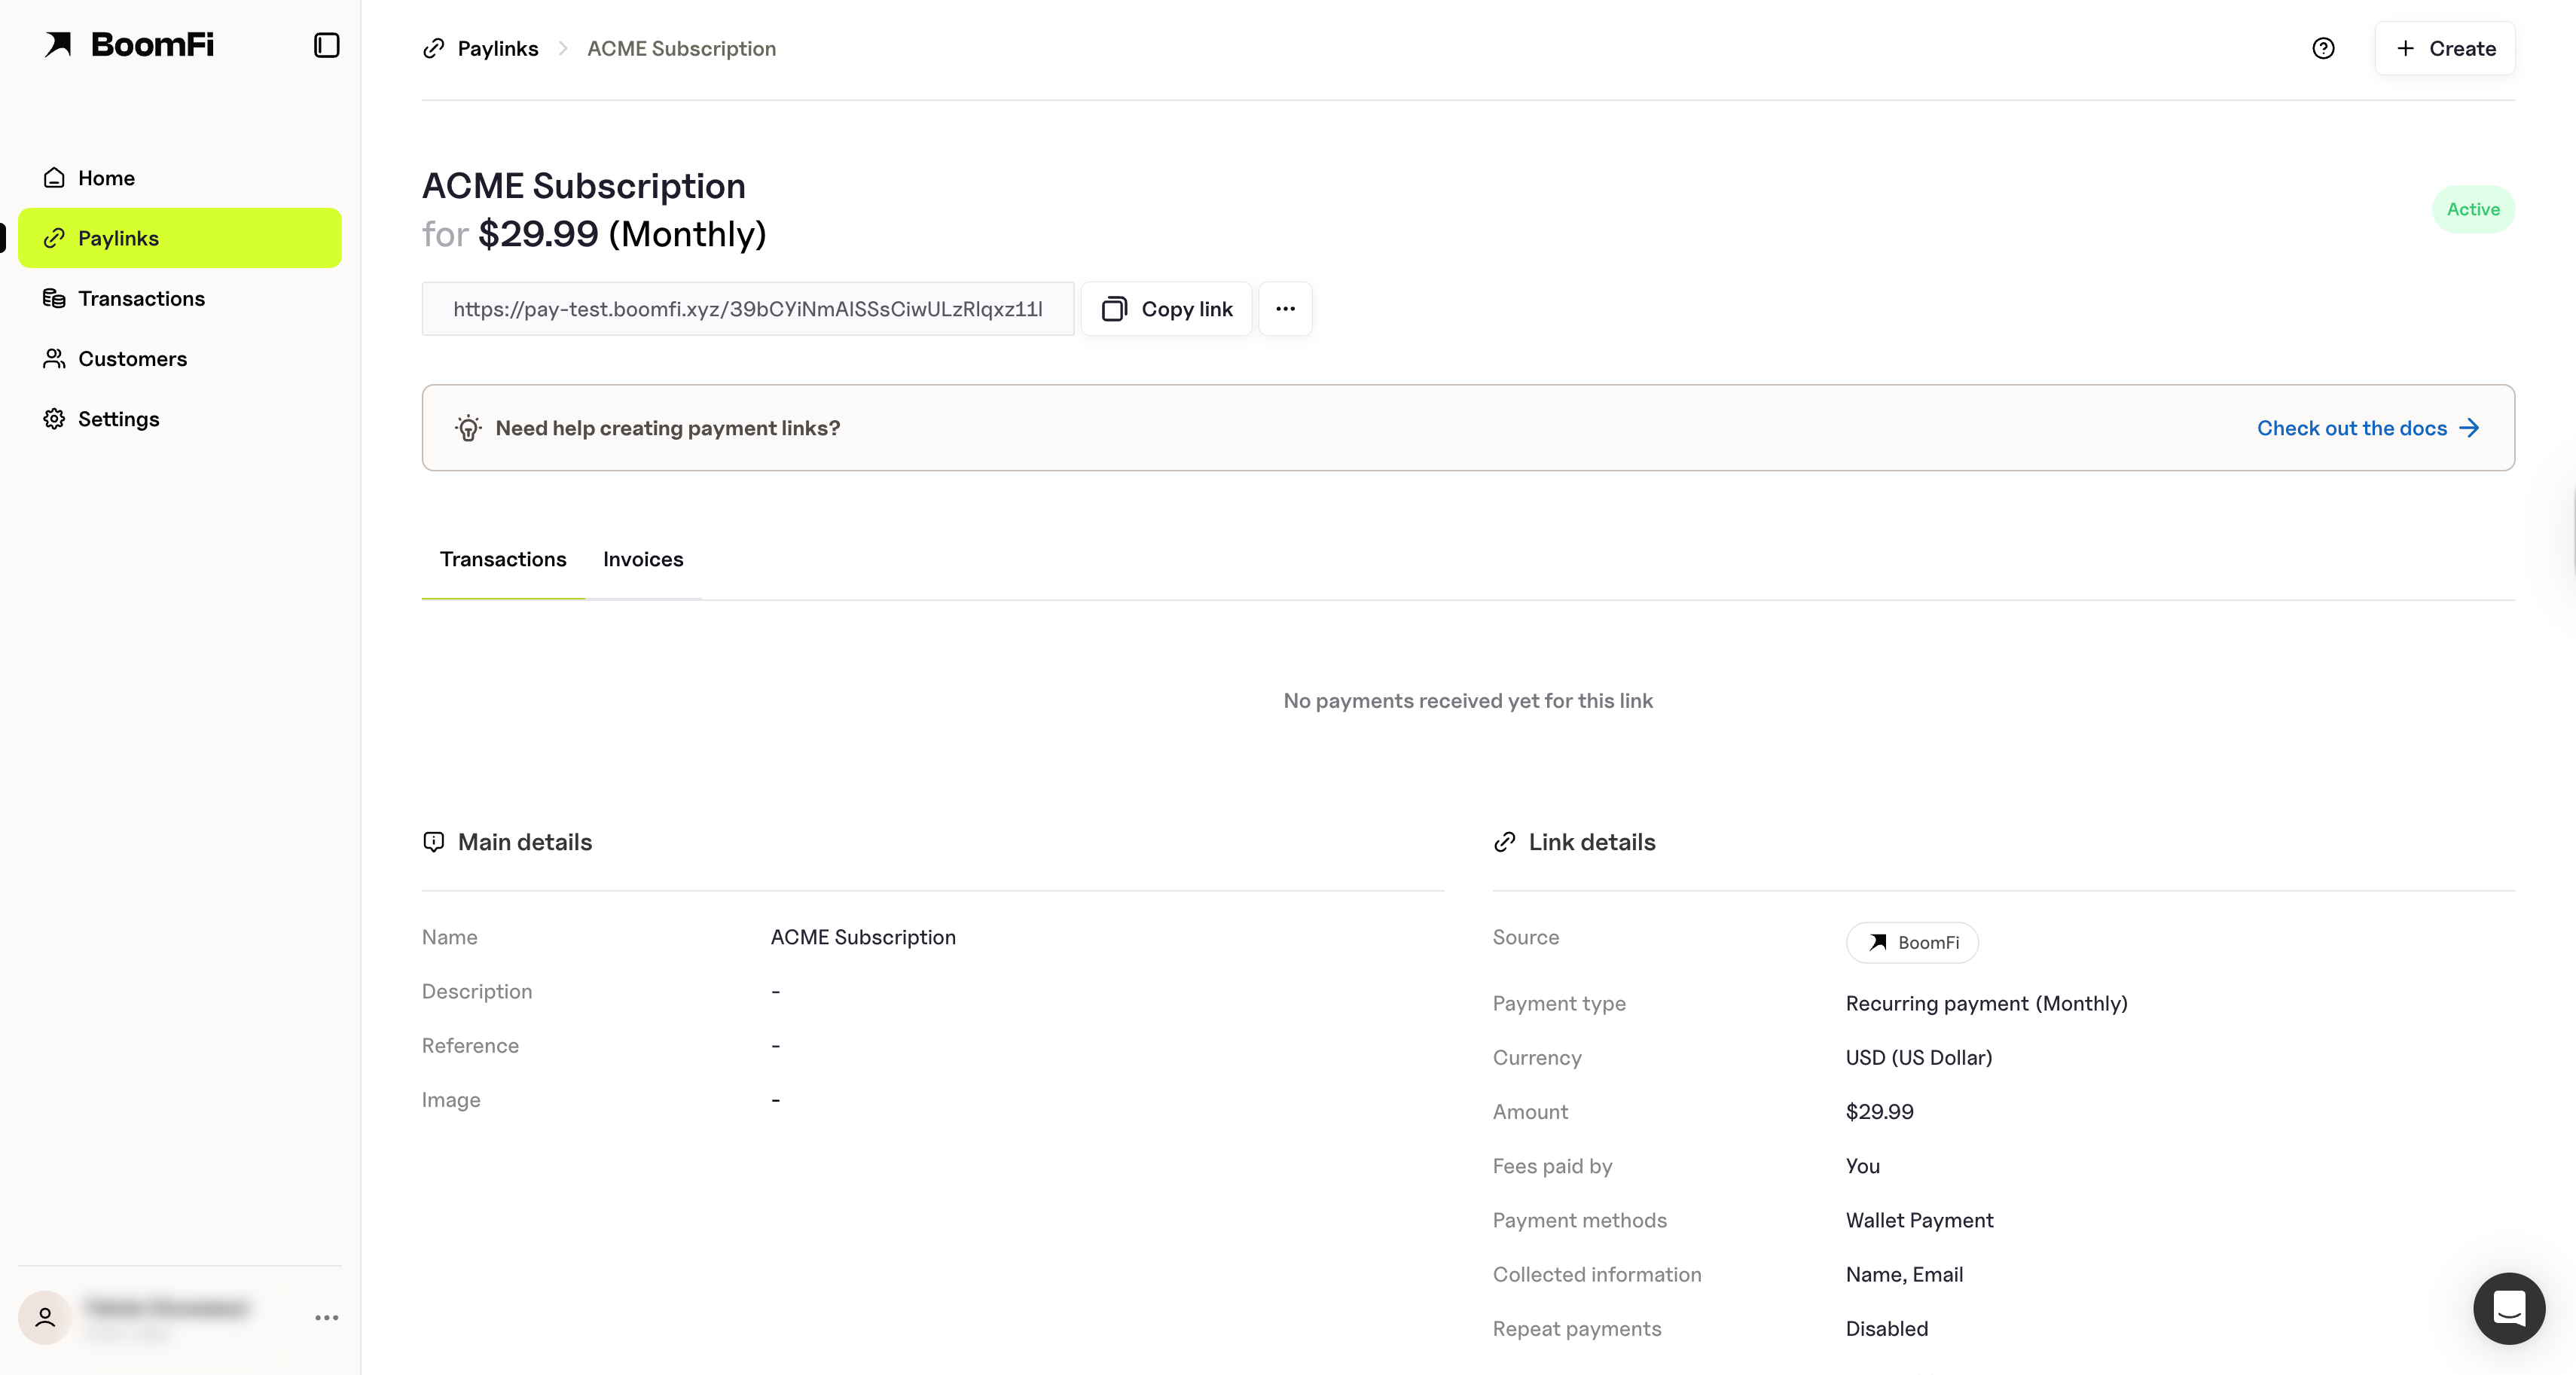Click the user avatar icon

tap(45, 1317)
